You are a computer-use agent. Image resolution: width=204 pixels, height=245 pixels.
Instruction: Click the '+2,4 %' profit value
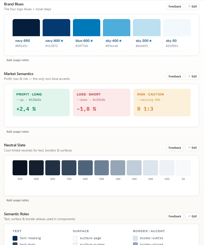(26, 109)
